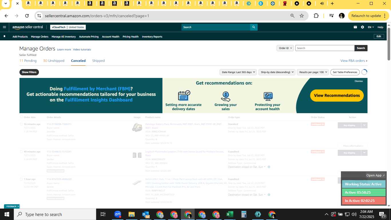391x220 pixels.
Task: Go back with browser back arrow
Action: 6,16
